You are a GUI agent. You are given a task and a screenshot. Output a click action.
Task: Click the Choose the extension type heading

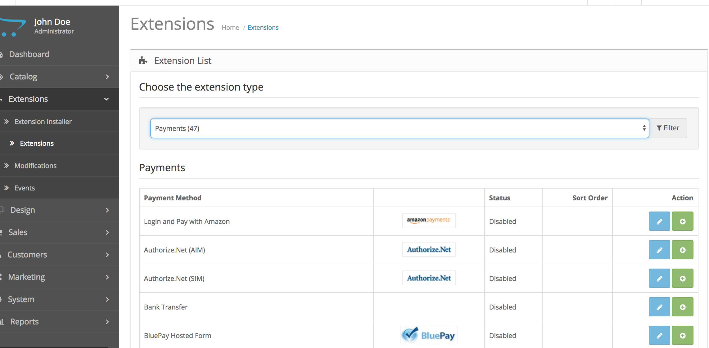click(x=201, y=87)
